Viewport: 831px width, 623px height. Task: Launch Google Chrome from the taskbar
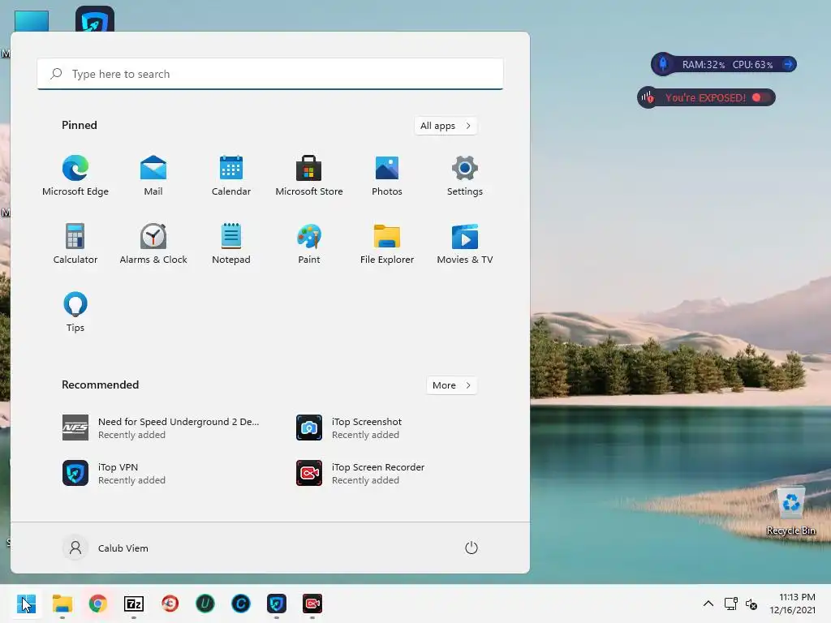(97, 604)
